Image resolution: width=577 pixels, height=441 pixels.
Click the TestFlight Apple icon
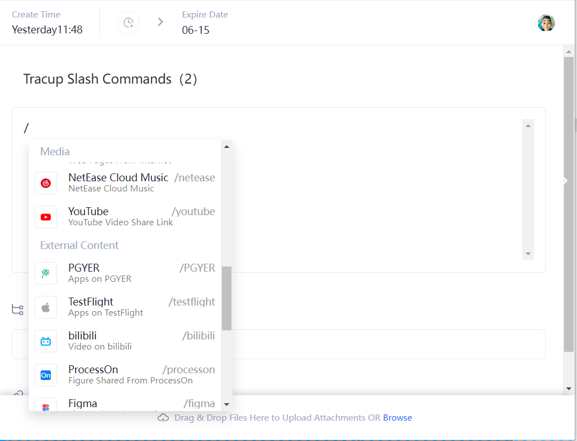[46, 307]
